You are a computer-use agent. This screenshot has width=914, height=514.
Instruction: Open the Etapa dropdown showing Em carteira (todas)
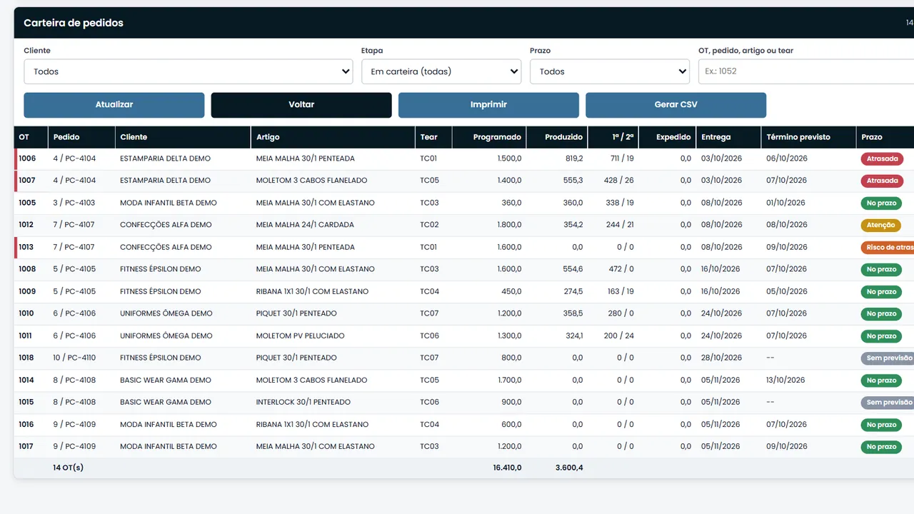tap(441, 71)
